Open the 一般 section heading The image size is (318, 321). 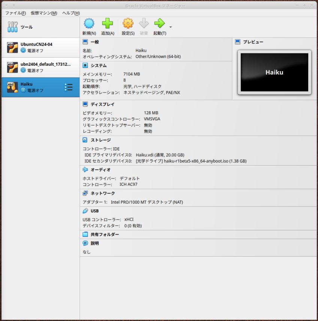tap(95, 42)
